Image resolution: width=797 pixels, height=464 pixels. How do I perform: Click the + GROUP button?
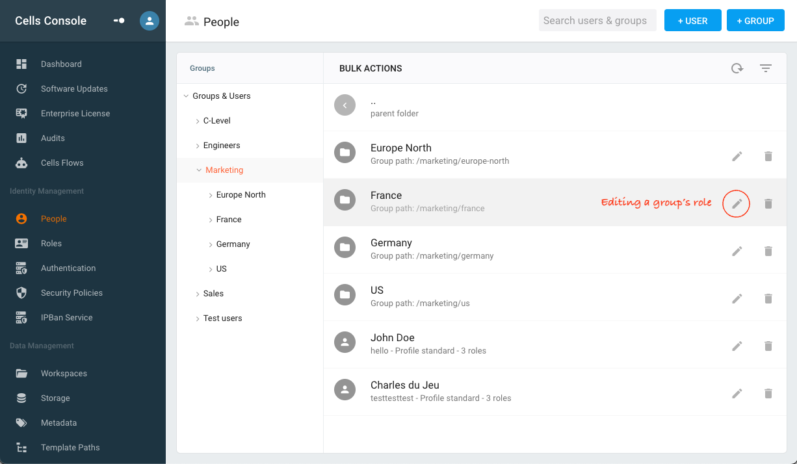pos(755,21)
